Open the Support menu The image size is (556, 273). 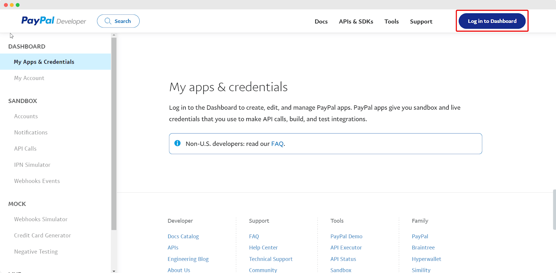pyautogui.click(x=421, y=22)
